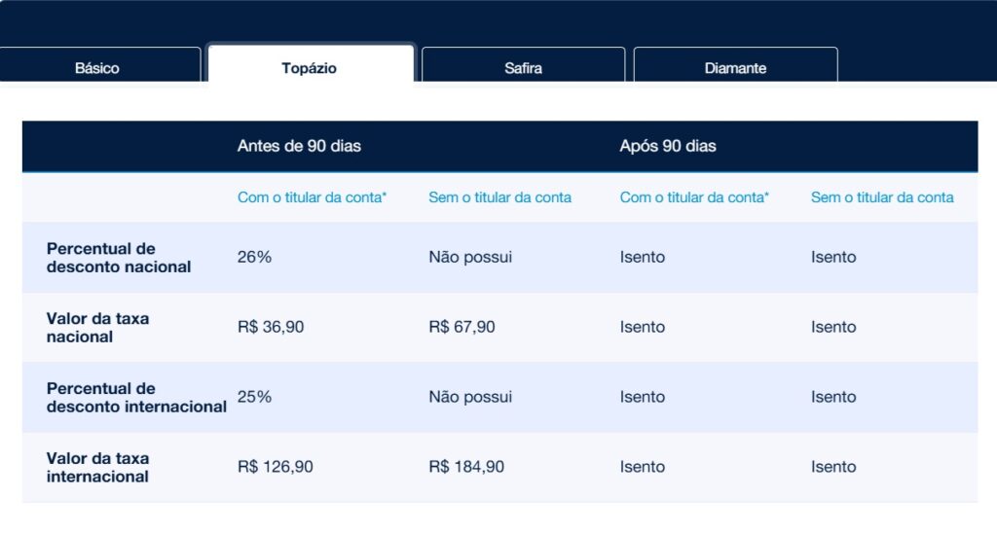The height and width of the screenshot is (533, 997).
Task: Switch to the Básico tab
Action: pos(97,68)
